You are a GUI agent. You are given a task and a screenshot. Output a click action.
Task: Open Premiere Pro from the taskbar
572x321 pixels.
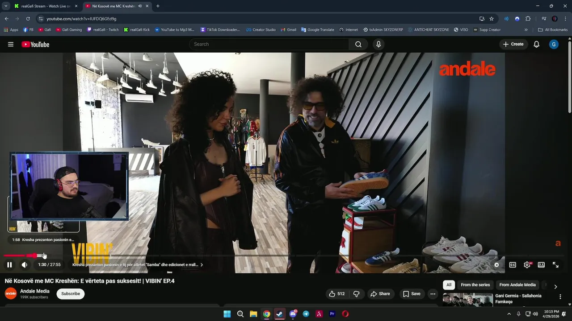click(332, 314)
